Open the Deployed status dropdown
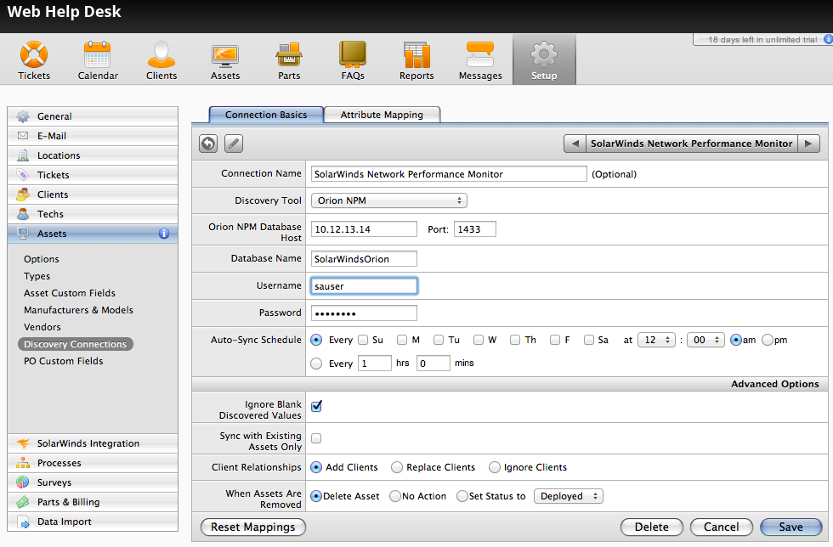Image resolution: width=833 pixels, height=547 pixels. tap(569, 496)
